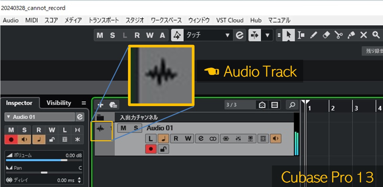Select the Range Selection tool
Viewport: 383px width, 187px height.
[x=301, y=35]
